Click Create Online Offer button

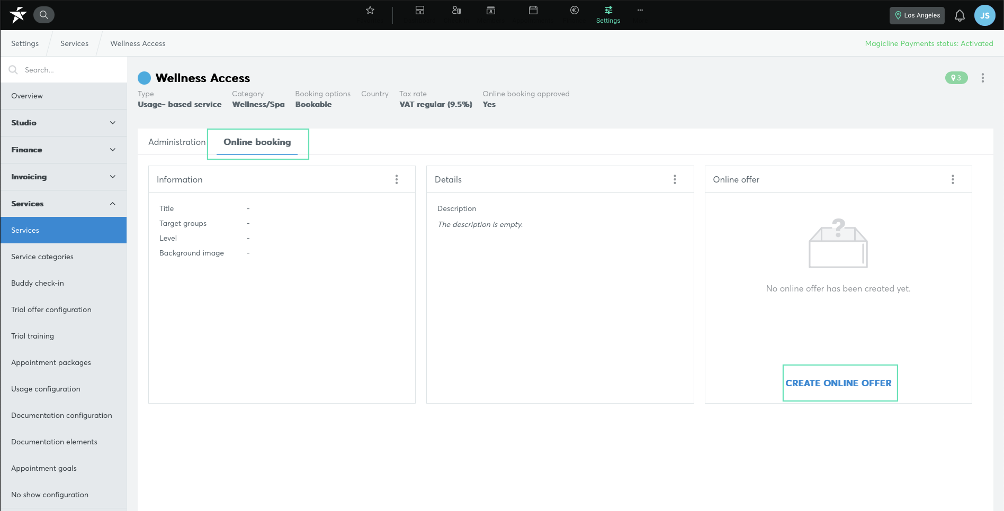pos(838,383)
